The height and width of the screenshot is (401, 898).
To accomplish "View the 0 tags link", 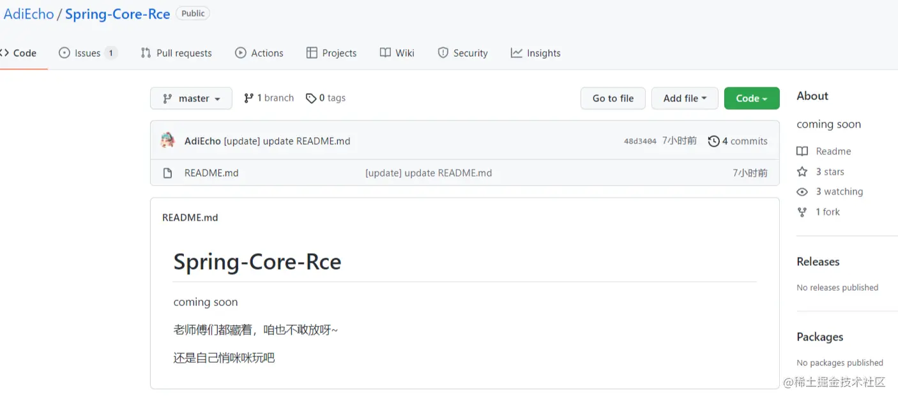I will [326, 98].
